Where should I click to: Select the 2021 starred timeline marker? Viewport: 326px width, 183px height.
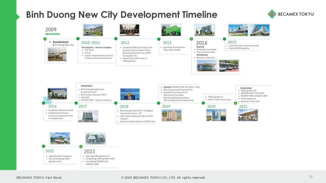(x=236, y=103)
